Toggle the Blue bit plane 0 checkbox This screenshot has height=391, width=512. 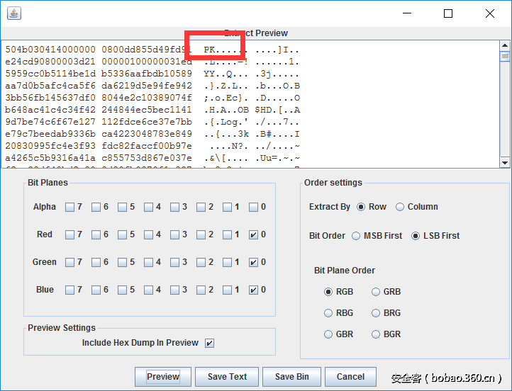point(254,290)
